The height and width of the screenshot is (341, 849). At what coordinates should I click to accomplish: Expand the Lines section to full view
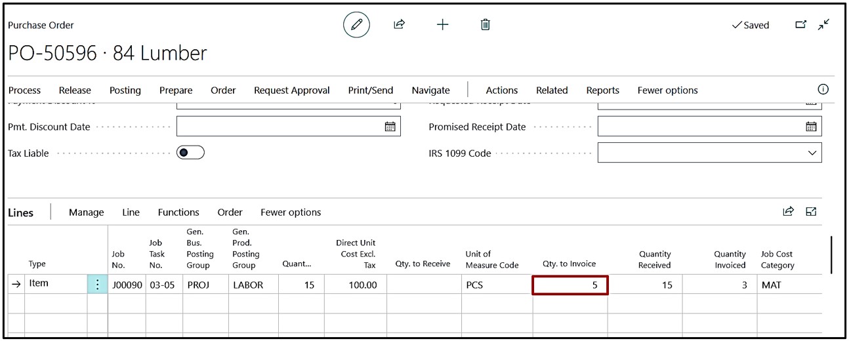point(811,211)
